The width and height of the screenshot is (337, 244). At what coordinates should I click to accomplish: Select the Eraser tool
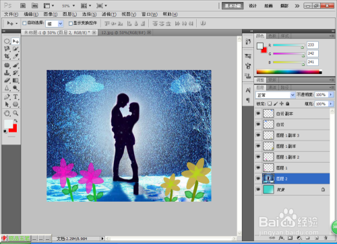point(7,80)
